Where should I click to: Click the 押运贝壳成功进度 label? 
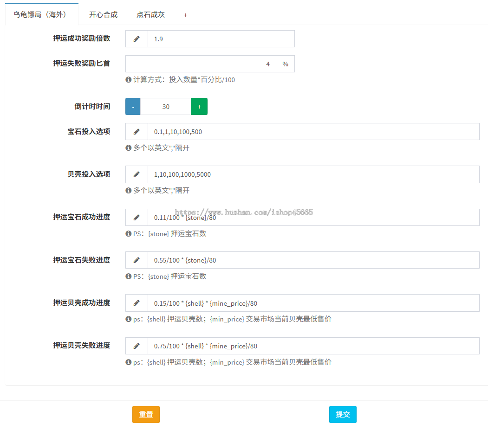82,303
